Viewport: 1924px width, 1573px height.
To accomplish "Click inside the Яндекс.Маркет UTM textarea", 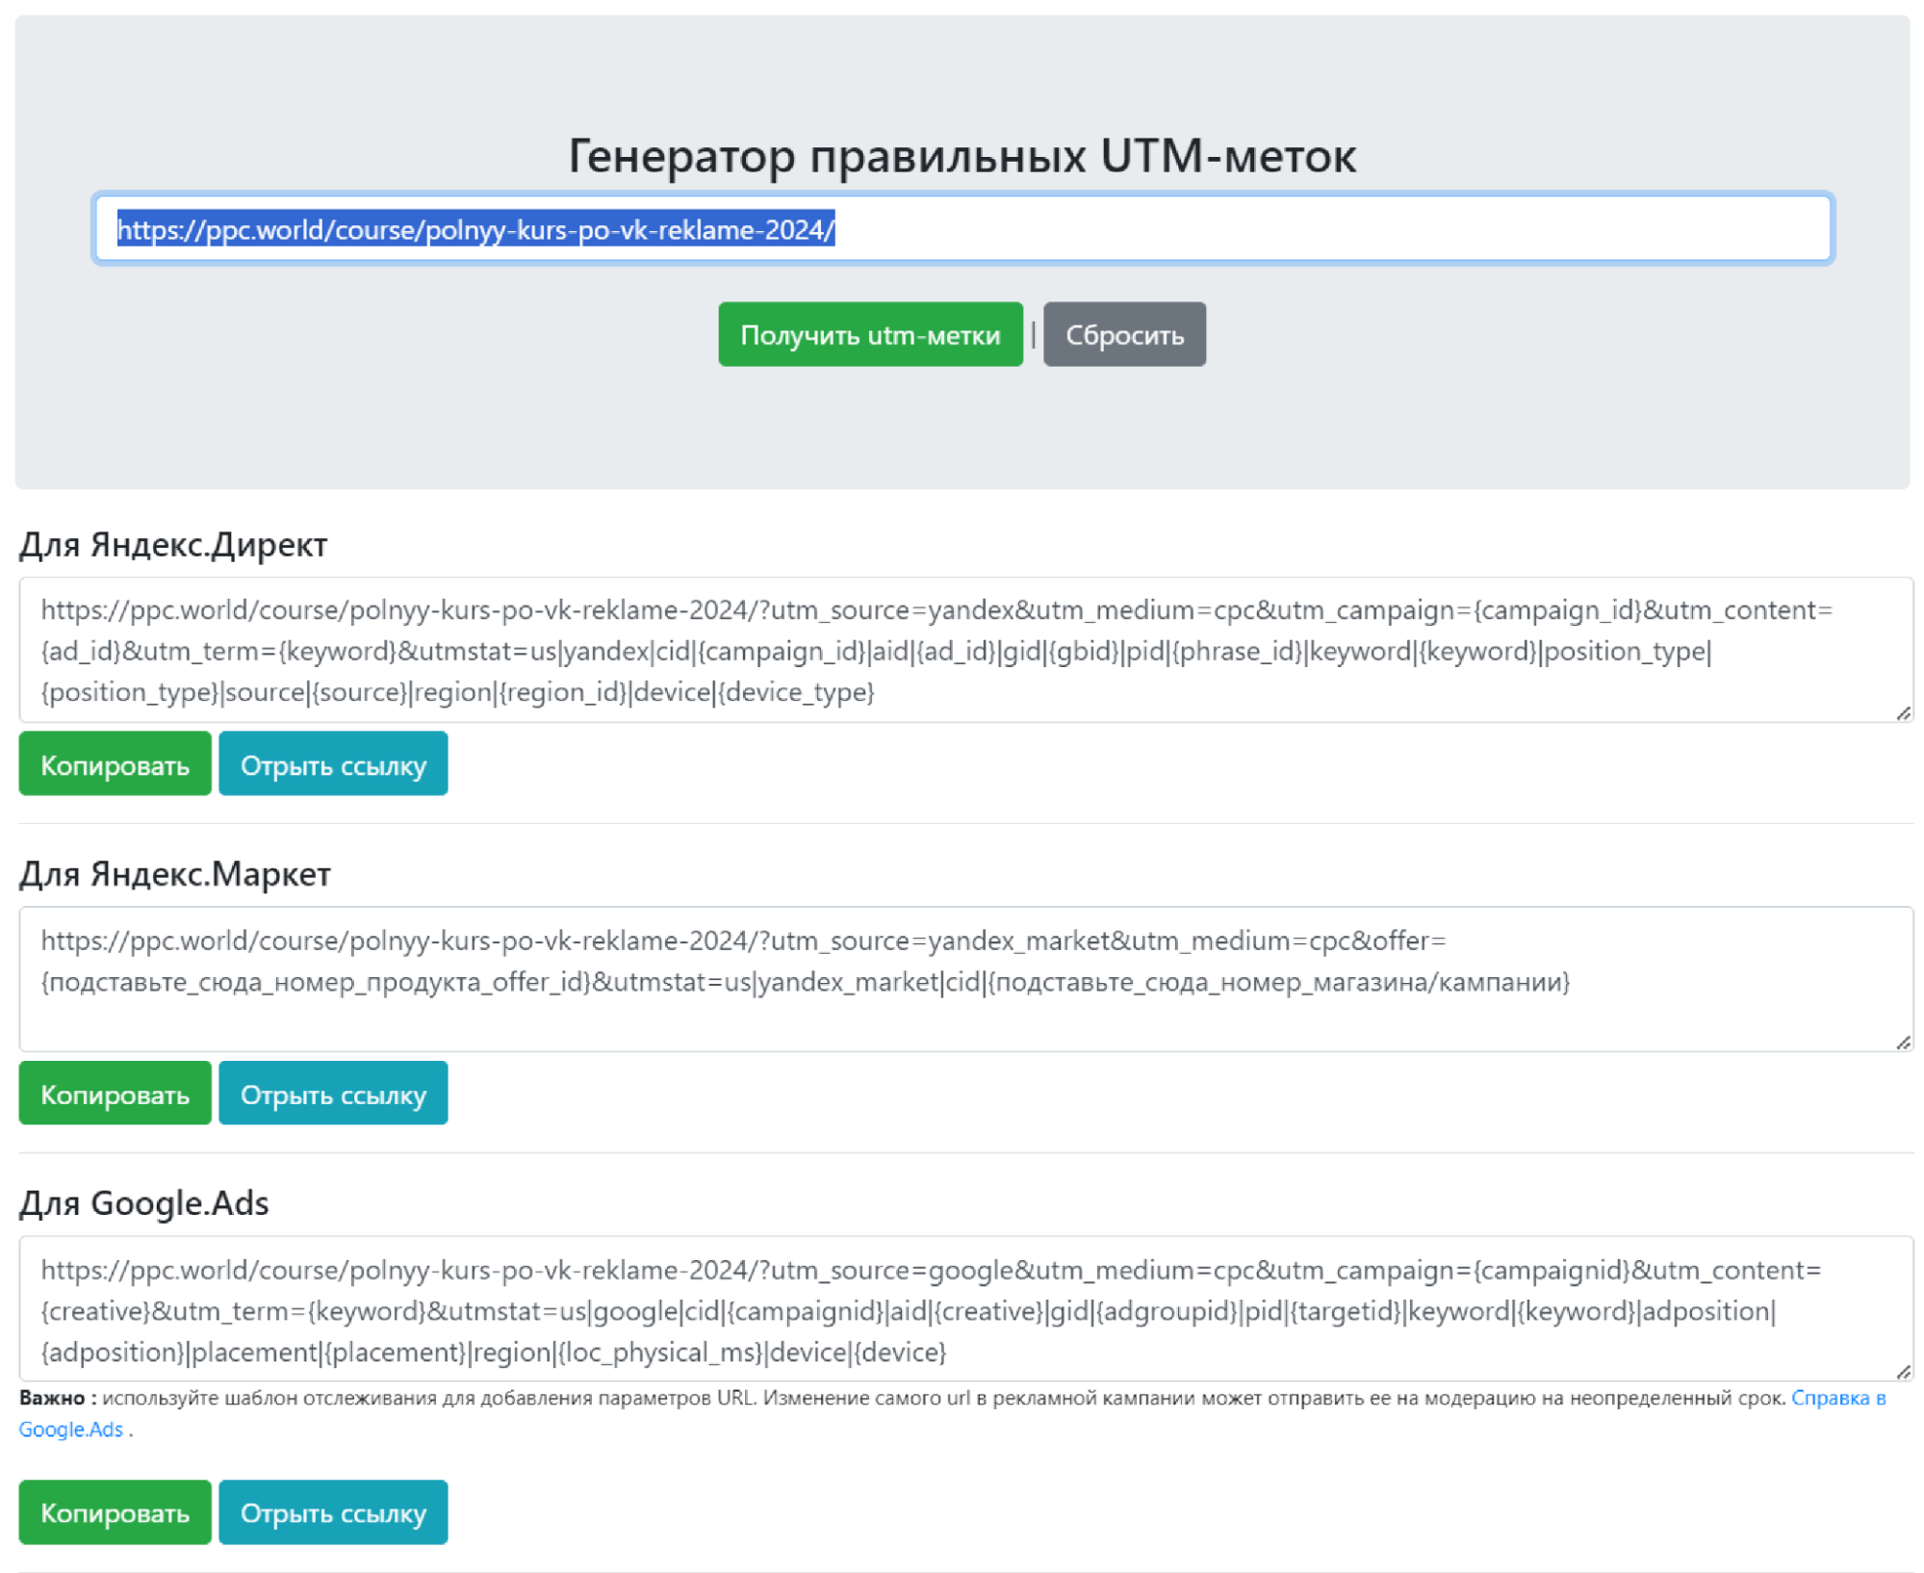I will point(965,979).
